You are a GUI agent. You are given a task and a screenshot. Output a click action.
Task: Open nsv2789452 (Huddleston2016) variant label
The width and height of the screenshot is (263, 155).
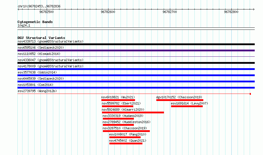(x=126, y=122)
